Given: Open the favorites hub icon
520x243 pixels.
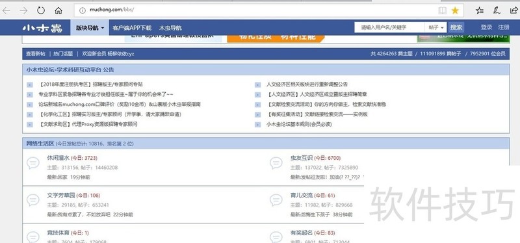Looking at the screenshot, I should click(480, 10).
